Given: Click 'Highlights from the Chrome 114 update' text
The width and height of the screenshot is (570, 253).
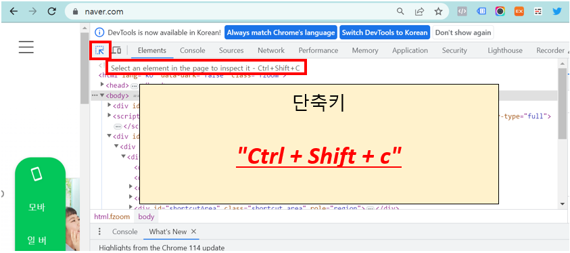Looking at the screenshot, I should pyautogui.click(x=162, y=248).
